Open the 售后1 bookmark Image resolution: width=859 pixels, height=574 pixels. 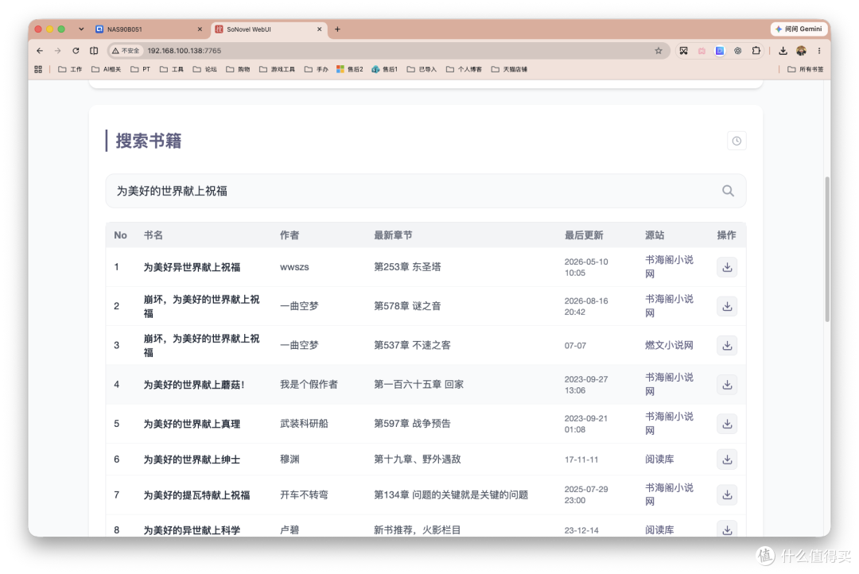coord(385,69)
